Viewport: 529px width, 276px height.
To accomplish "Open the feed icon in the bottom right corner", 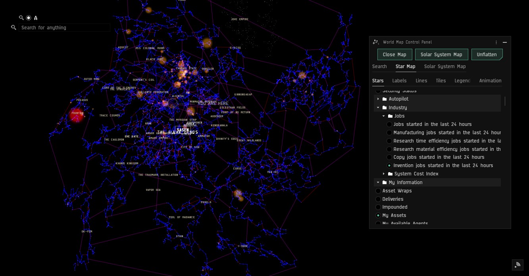I will 517,265.
